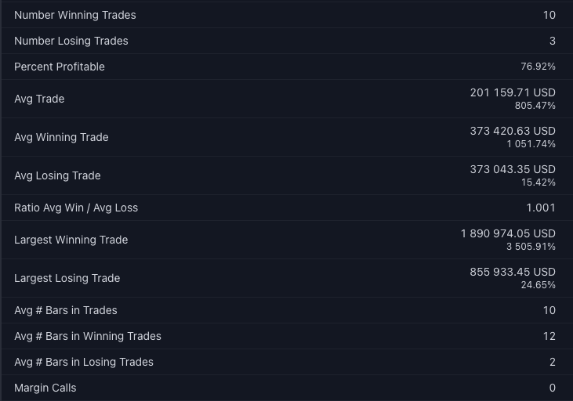573x401 pixels.
Task: Click the Avg Winning Trade label
Action: click(x=61, y=137)
